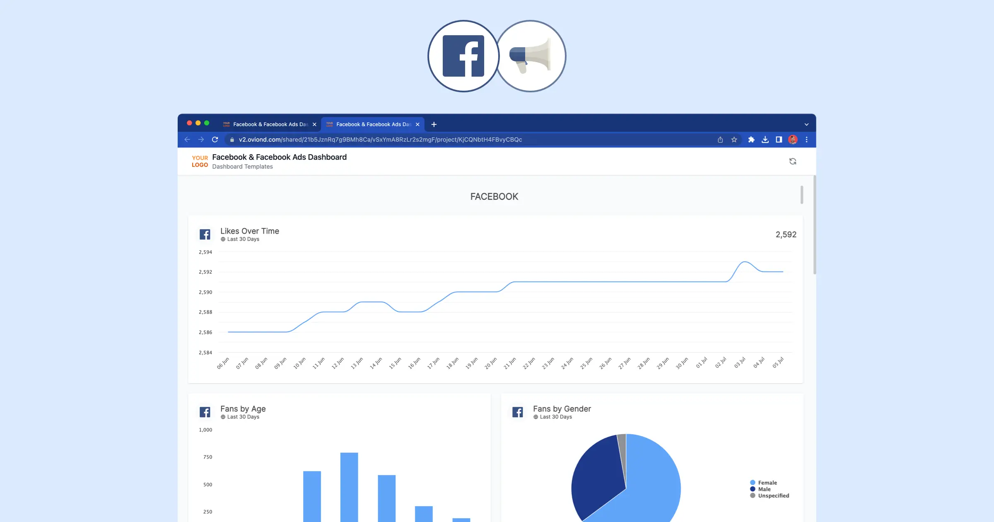Select the second Facebook Ads Dashboard tab
The width and height of the screenshot is (994, 522).
coord(373,124)
